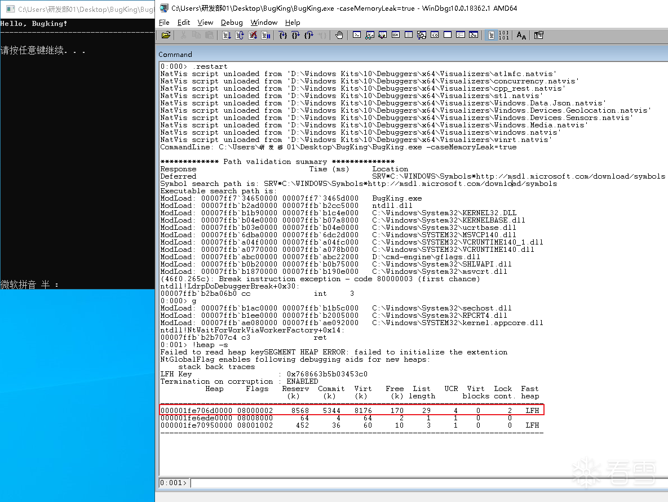Click the Font (AA) toolbar icon
Screen dimensions: 668x502
pyautogui.click(x=521, y=35)
